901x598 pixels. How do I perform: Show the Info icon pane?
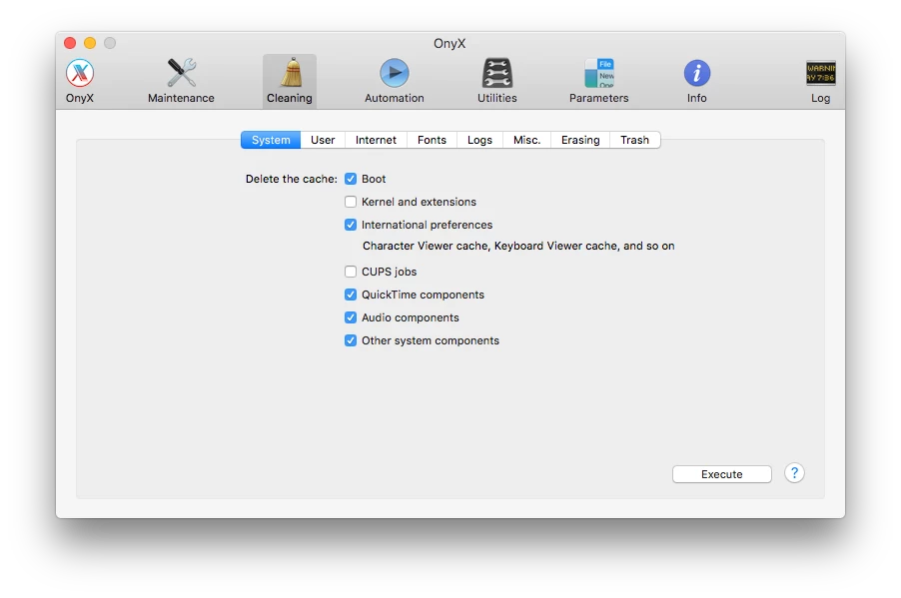(697, 74)
